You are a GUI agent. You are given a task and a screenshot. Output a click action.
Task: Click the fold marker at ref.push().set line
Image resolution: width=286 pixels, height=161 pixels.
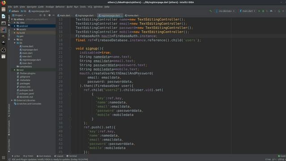(x=70, y=127)
